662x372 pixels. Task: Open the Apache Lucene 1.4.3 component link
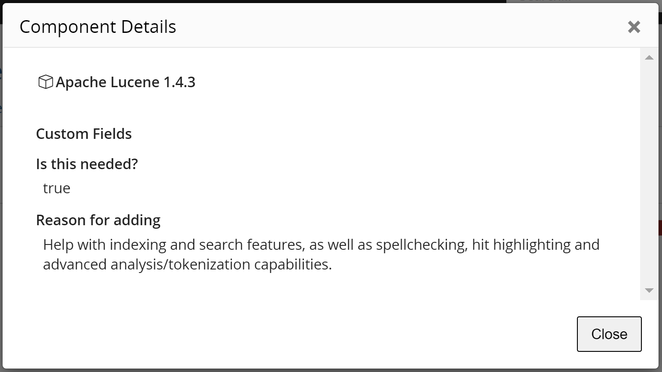(126, 82)
